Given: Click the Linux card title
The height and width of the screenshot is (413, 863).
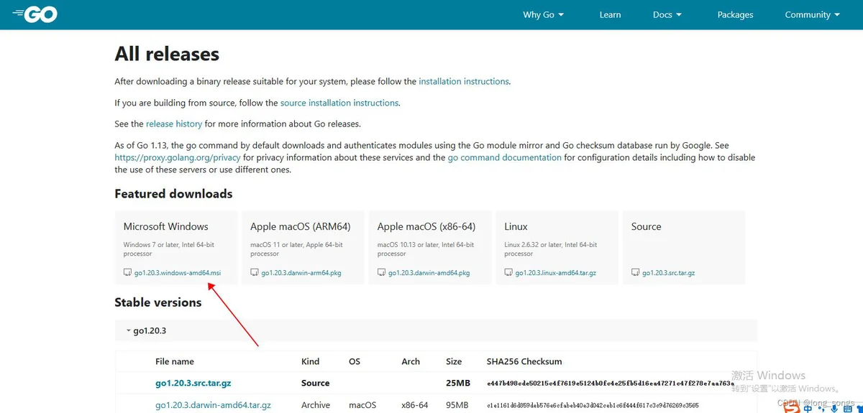Looking at the screenshot, I should coord(516,226).
